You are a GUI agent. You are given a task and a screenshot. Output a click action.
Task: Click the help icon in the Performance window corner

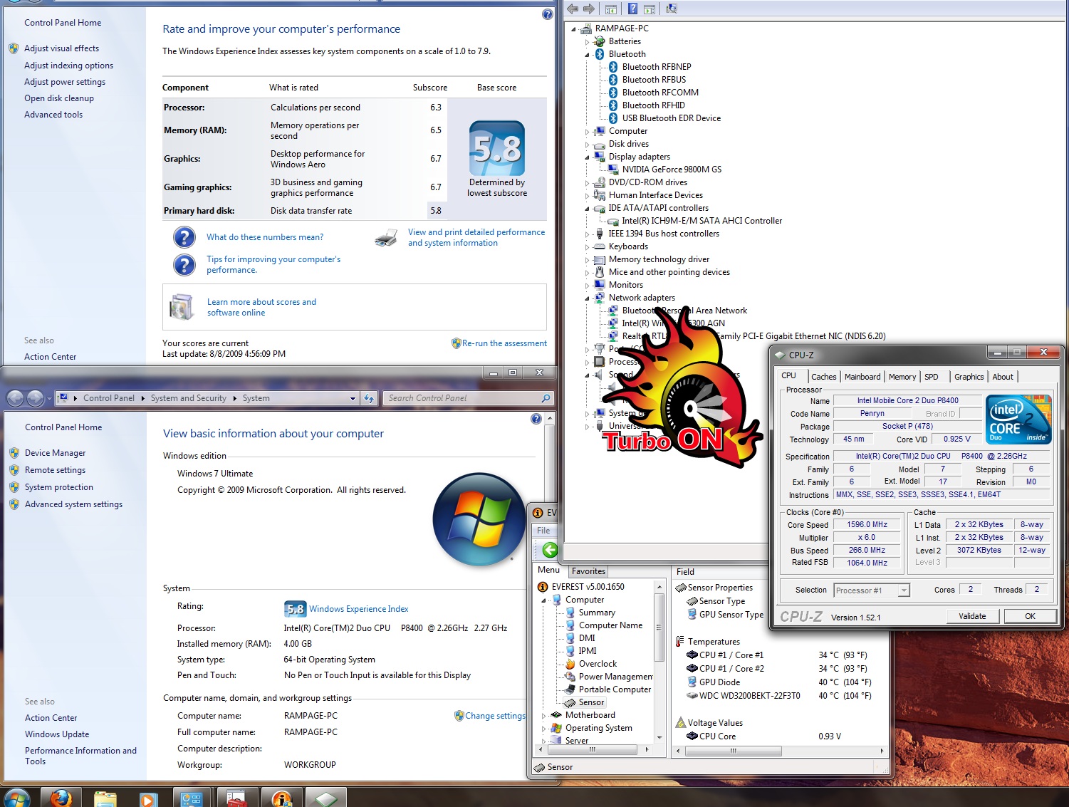(x=548, y=14)
